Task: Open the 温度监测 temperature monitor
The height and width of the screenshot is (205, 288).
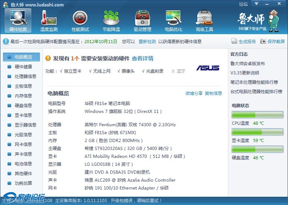Action: 49,20
